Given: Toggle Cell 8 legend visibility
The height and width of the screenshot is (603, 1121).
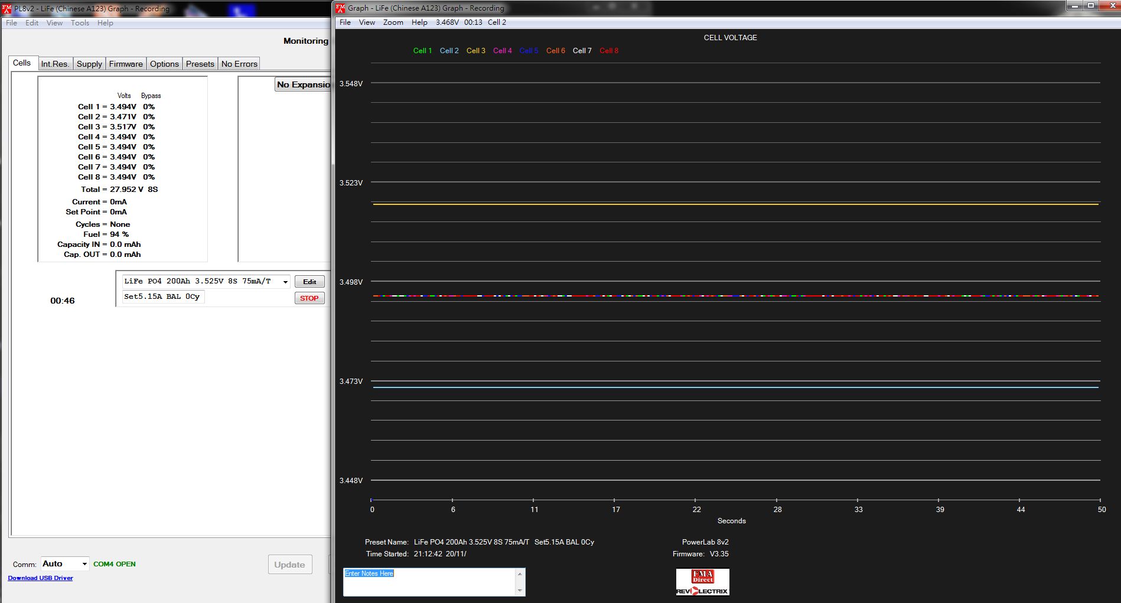Looking at the screenshot, I should tap(608, 51).
